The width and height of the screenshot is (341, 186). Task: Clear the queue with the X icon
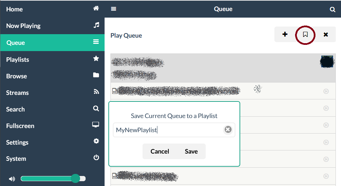click(x=325, y=35)
